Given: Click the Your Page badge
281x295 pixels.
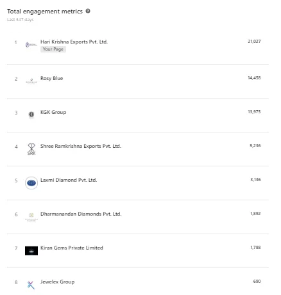Looking at the screenshot, I should (53, 49).
